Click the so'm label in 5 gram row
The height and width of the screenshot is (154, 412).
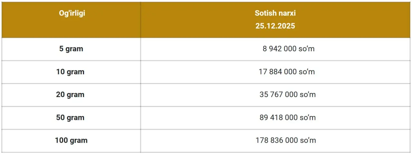pyautogui.click(x=306, y=49)
